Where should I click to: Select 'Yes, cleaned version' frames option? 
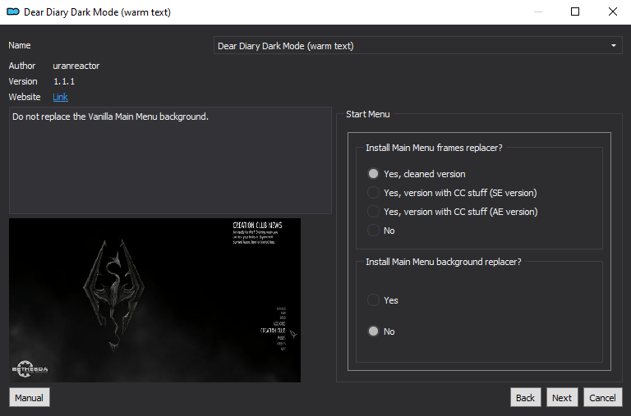pos(417,174)
